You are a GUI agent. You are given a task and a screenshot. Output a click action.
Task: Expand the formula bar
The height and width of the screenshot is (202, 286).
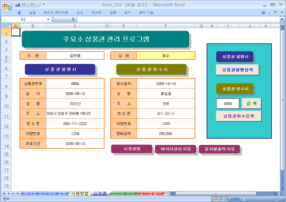point(282,19)
